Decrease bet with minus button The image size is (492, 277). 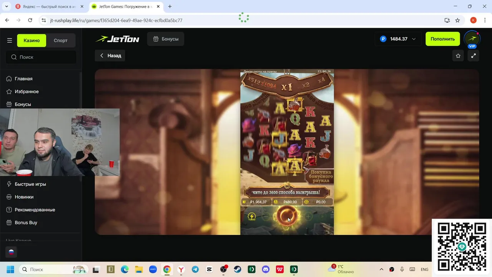point(266,217)
